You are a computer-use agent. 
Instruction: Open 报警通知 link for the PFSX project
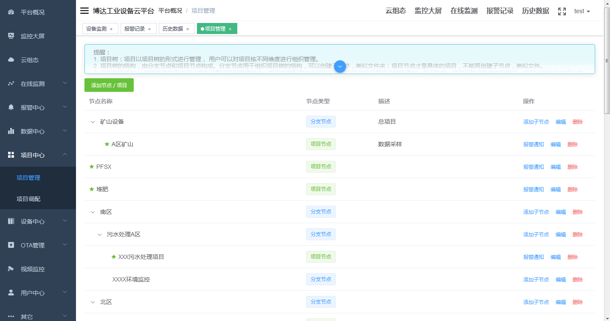[533, 167]
